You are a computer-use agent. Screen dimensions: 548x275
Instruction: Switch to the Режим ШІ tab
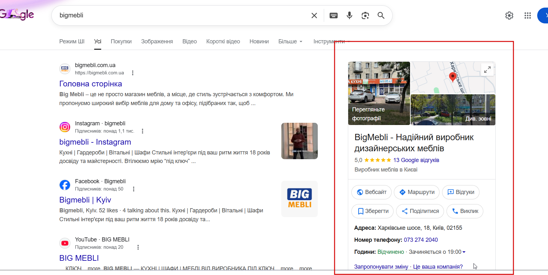click(72, 41)
